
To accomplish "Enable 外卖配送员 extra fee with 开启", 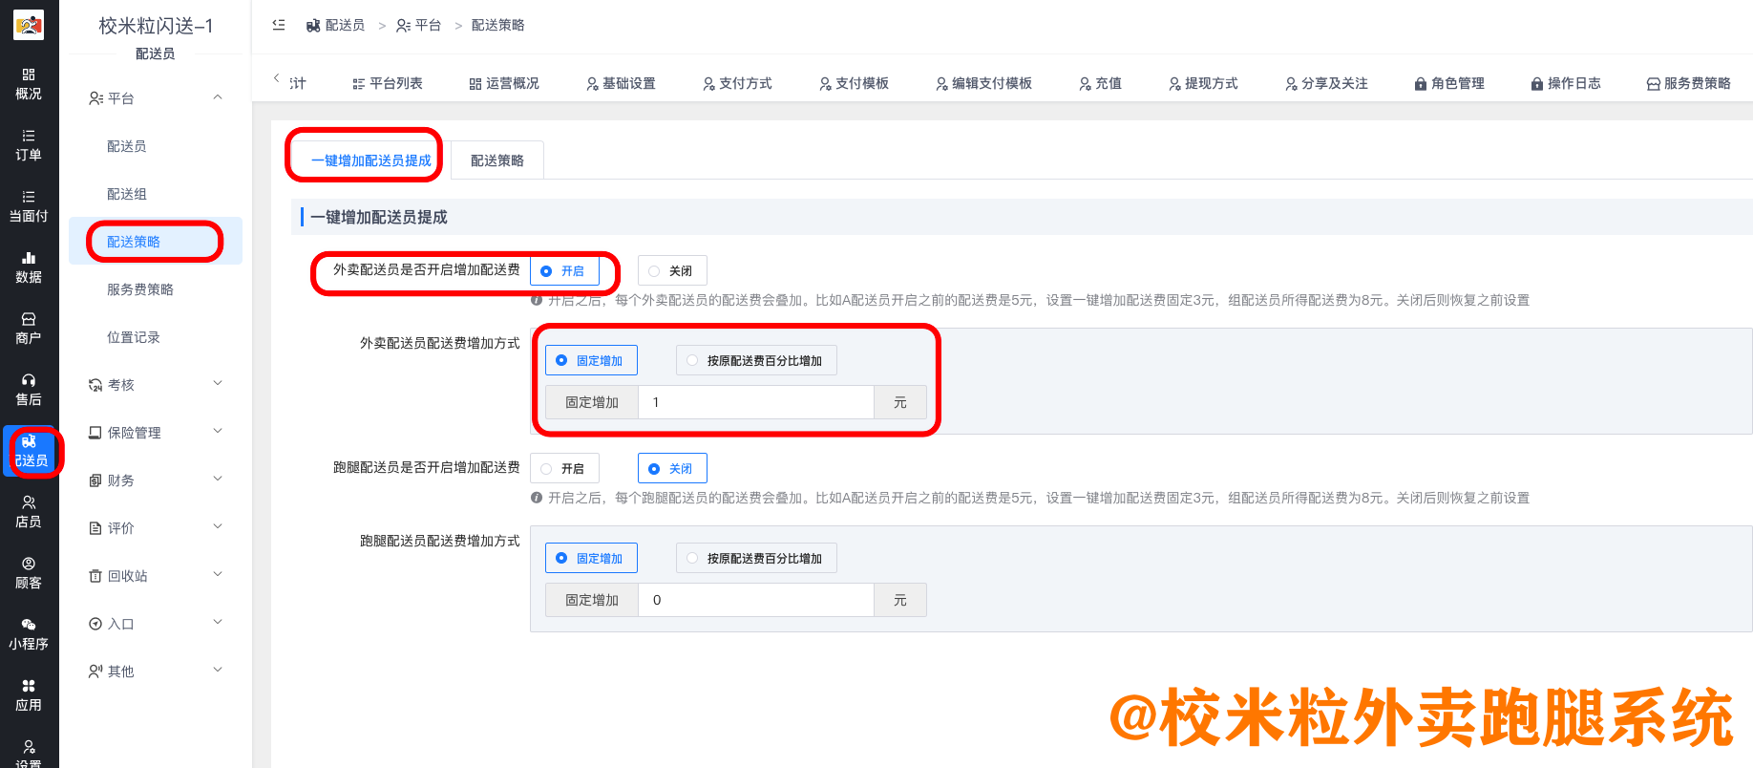I will (564, 271).
